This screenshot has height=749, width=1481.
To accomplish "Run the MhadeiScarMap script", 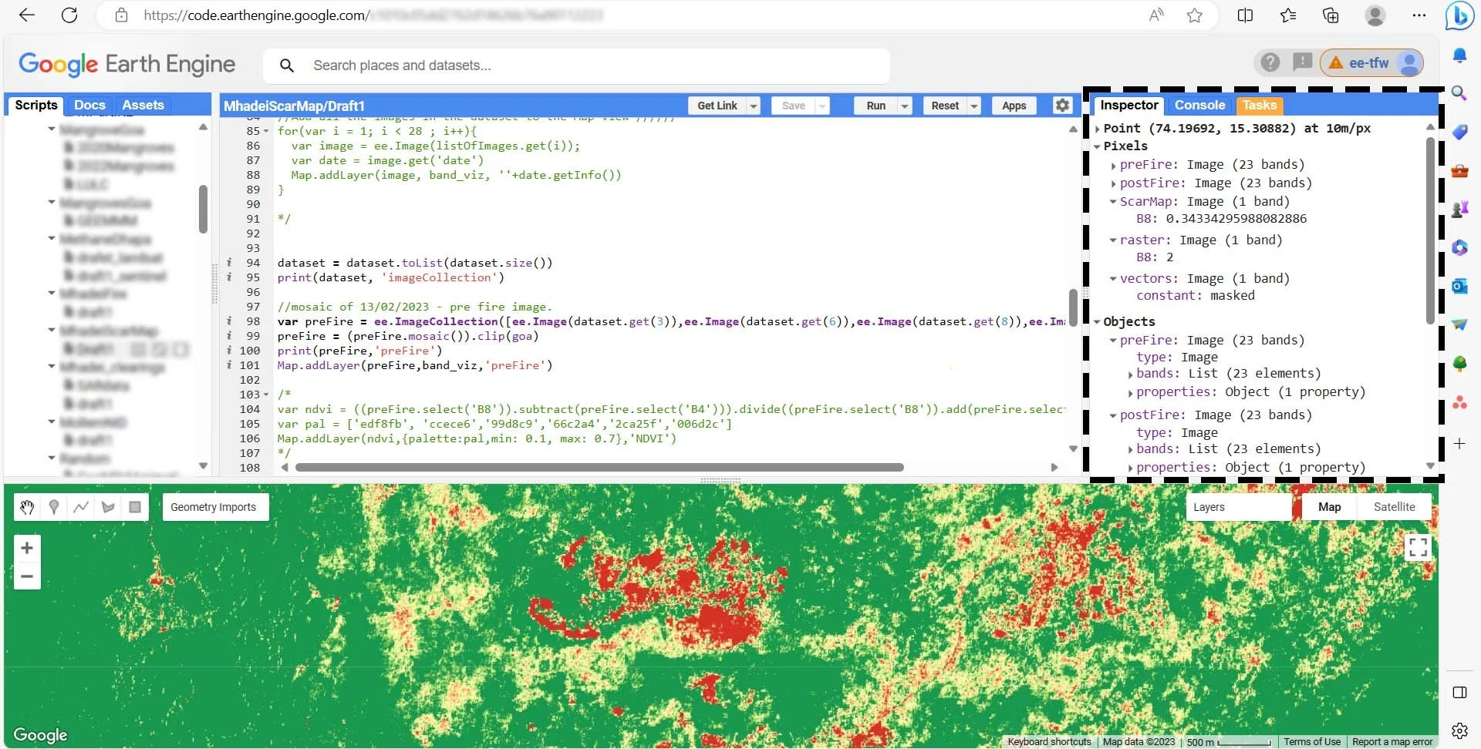I will tap(875, 106).
